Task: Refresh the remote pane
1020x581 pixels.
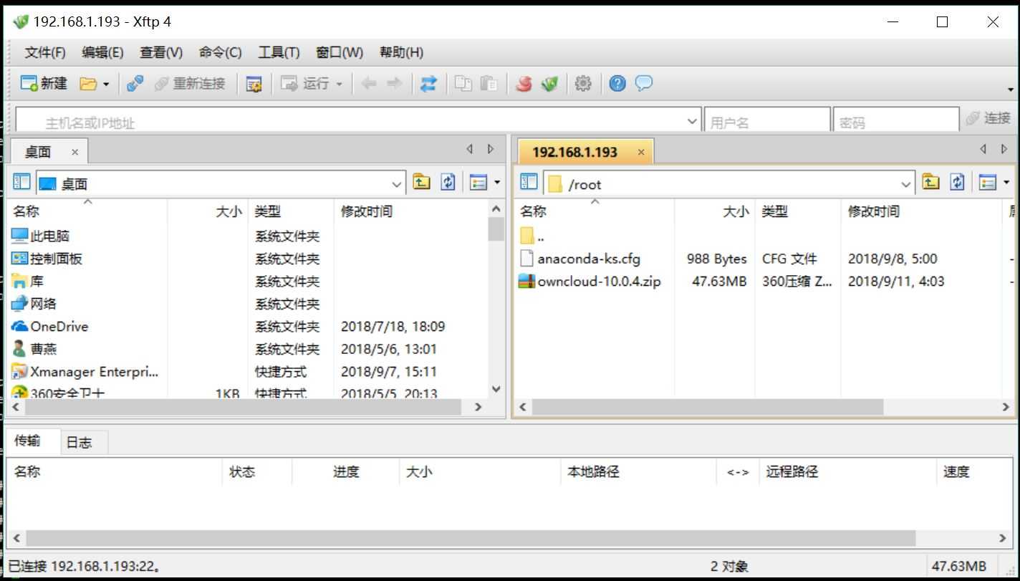Action: point(957,182)
